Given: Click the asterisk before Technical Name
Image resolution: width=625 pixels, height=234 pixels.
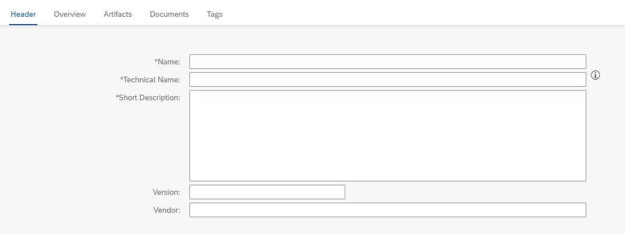Looking at the screenshot, I should (x=122, y=79).
